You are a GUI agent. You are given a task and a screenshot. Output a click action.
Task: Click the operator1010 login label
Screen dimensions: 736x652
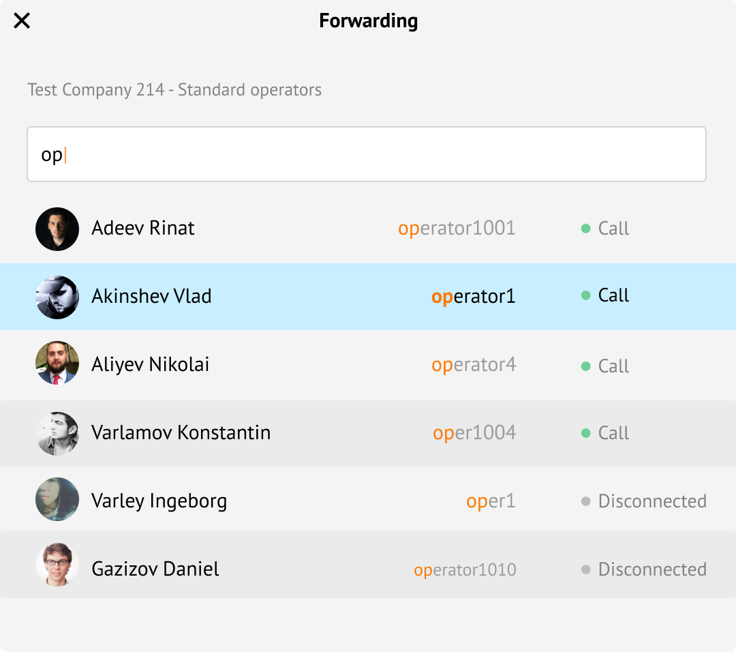(x=465, y=569)
